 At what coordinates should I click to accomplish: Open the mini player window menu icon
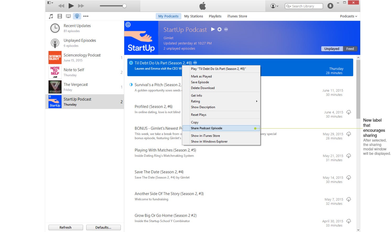[x=50, y=3]
